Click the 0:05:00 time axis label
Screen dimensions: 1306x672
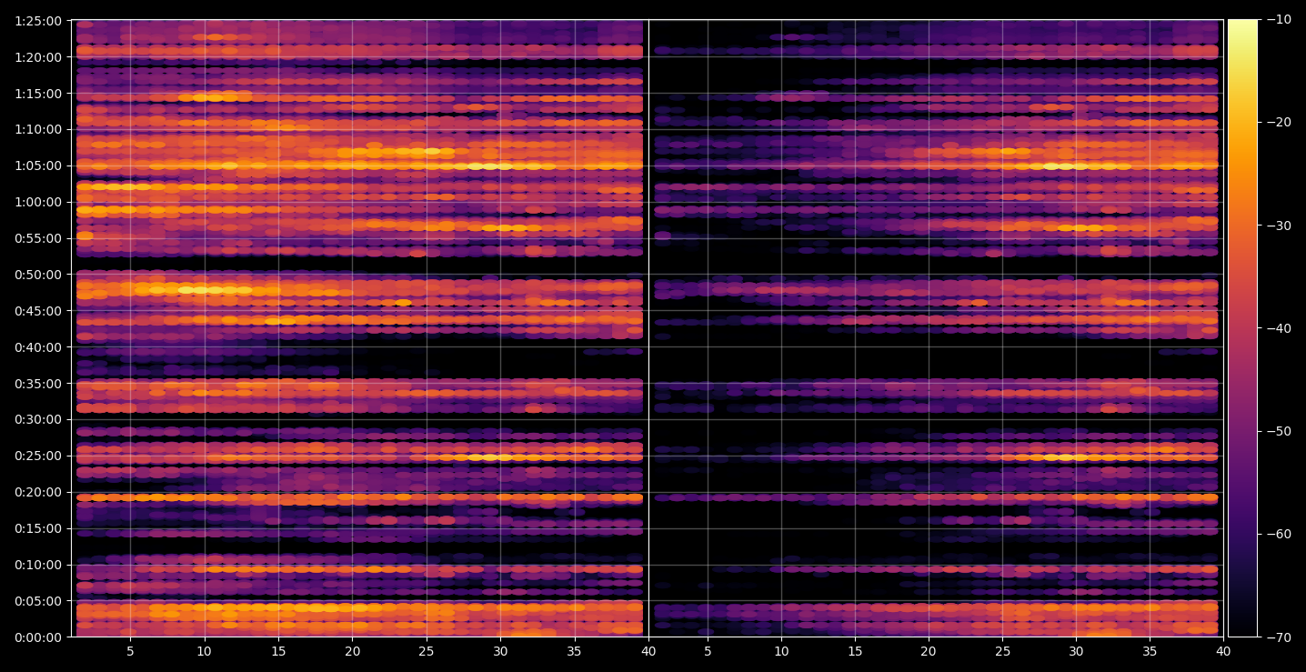(38, 600)
